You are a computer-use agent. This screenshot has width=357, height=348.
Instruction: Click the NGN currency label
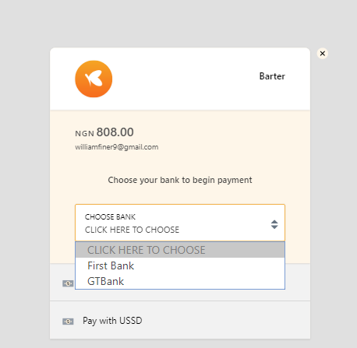(84, 134)
